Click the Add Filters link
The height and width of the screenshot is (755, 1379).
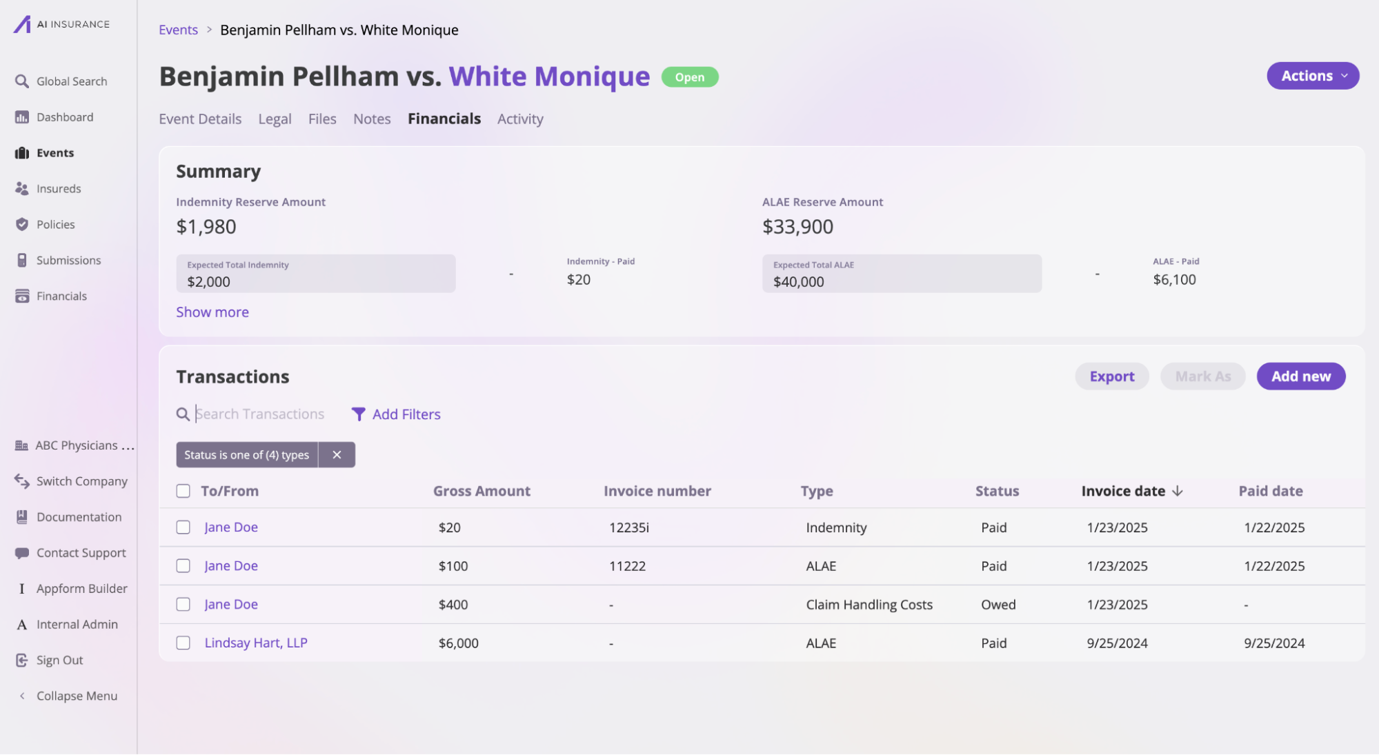406,414
